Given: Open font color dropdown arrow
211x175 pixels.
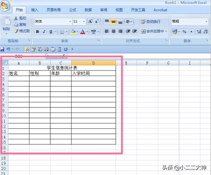Looking at the screenshot, I should point(87,31).
